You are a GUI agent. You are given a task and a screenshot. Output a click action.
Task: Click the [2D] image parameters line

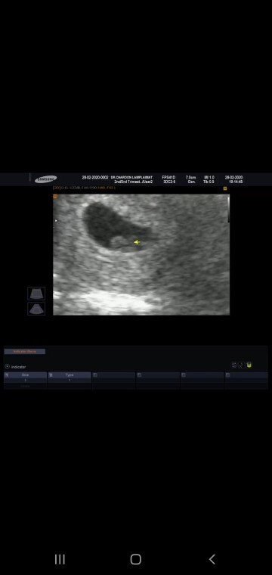pyautogui.click(x=84, y=188)
